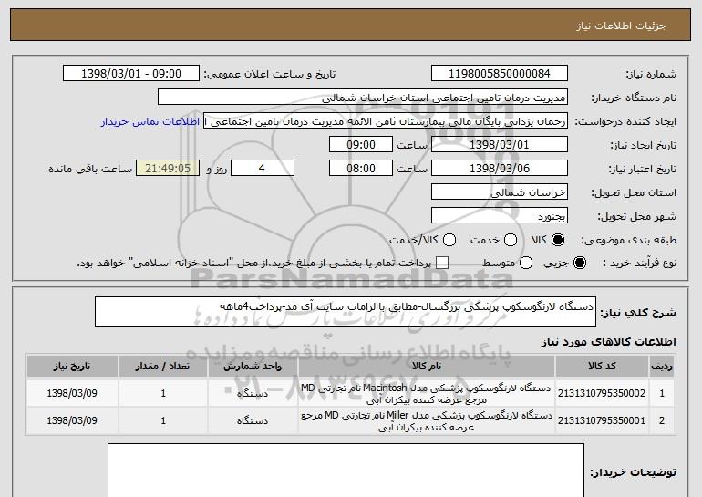Click the request creator name field

pyautogui.click(x=386, y=121)
